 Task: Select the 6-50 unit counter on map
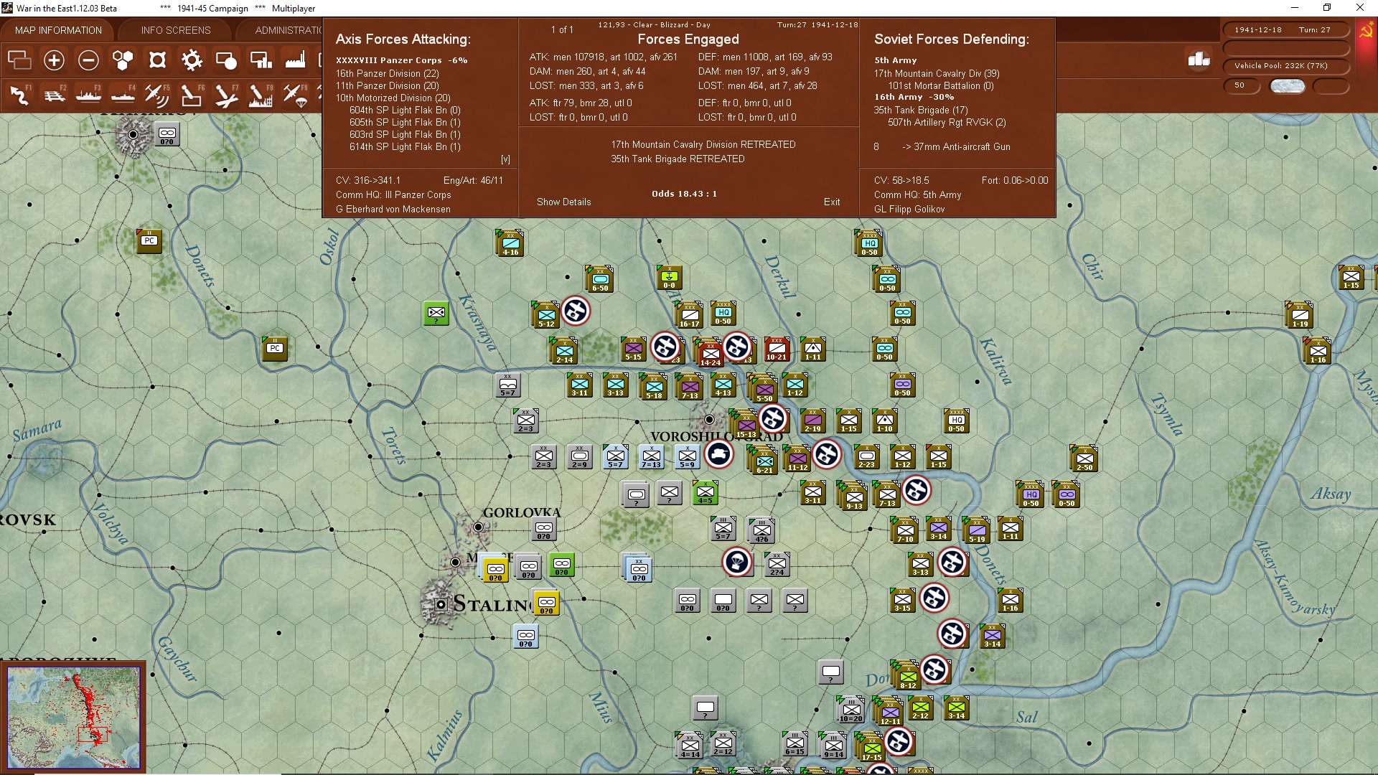point(600,280)
